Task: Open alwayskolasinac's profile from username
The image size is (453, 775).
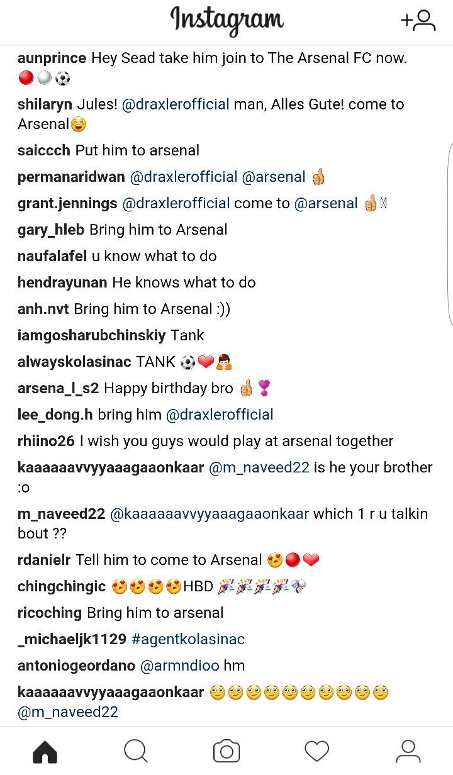Action: click(x=74, y=362)
